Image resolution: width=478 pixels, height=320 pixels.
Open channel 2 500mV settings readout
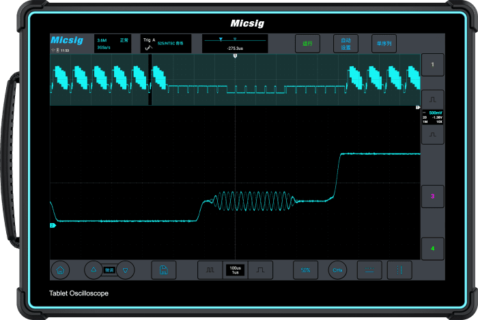[x=432, y=117]
